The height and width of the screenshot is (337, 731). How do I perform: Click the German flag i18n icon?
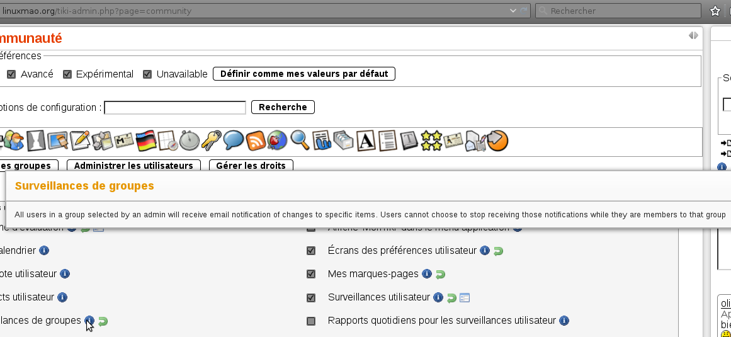pos(145,140)
